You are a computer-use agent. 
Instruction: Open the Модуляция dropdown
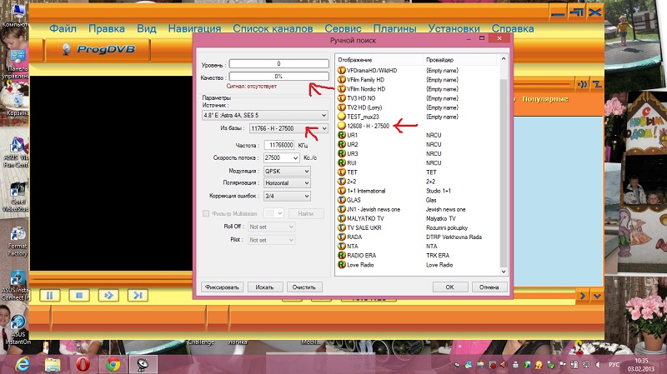pyautogui.click(x=286, y=171)
